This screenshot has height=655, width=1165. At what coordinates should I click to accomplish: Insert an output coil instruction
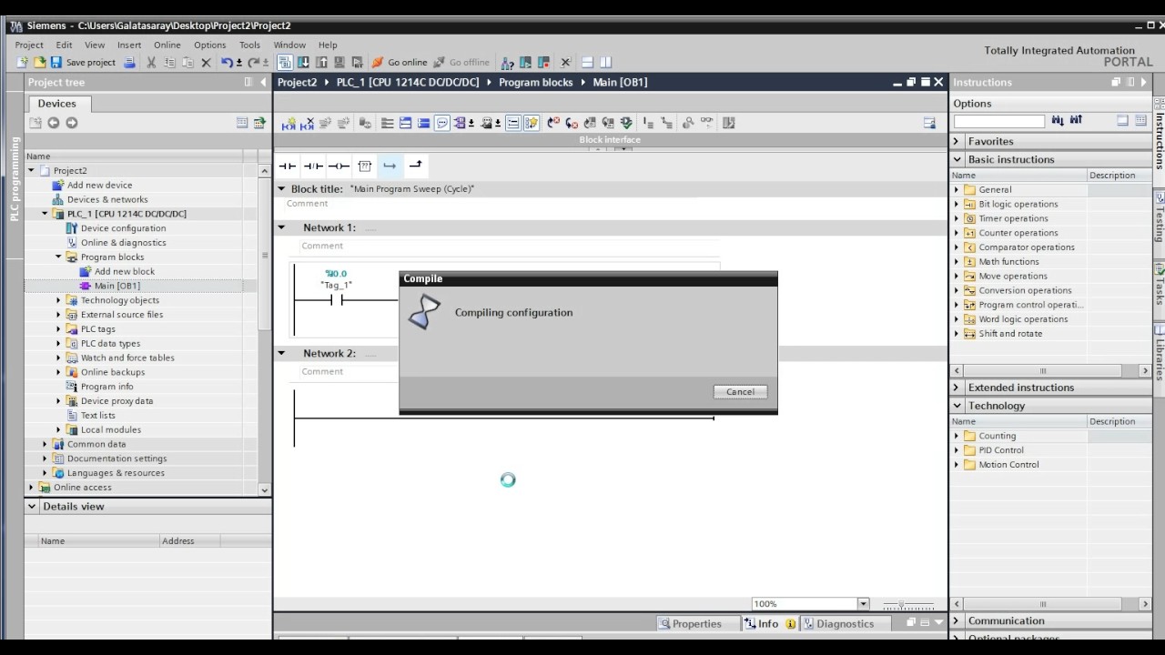339,166
